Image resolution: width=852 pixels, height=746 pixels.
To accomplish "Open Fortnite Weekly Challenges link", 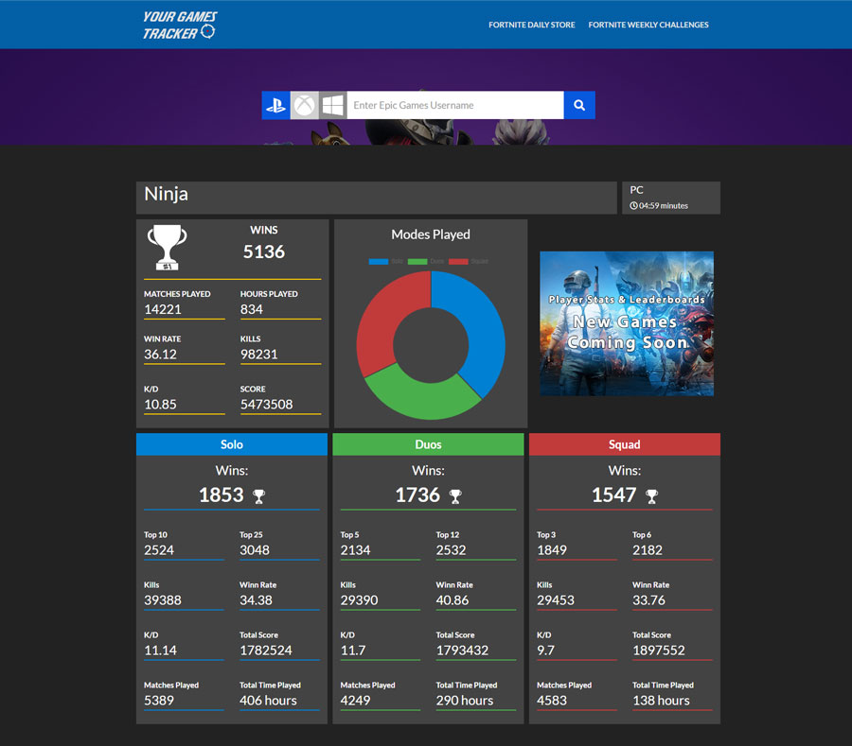I will pyautogui.click(x=648, y=25).
